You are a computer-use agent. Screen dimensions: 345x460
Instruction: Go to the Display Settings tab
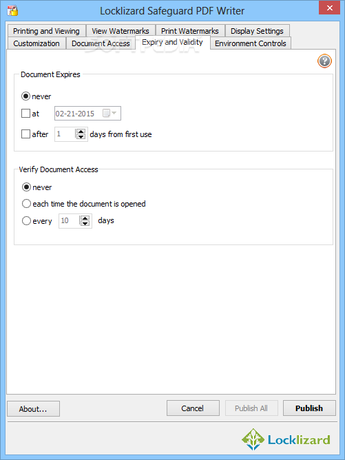pyautogui.click(x=258, y=31)
